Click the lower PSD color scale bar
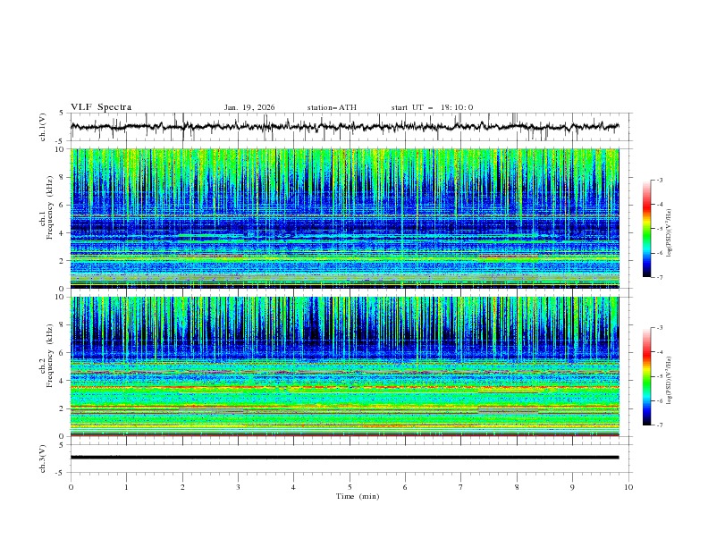Screen dimensions: 708x547 click(646, 376)
